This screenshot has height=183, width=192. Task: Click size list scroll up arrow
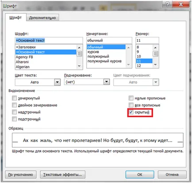[155, 48]
